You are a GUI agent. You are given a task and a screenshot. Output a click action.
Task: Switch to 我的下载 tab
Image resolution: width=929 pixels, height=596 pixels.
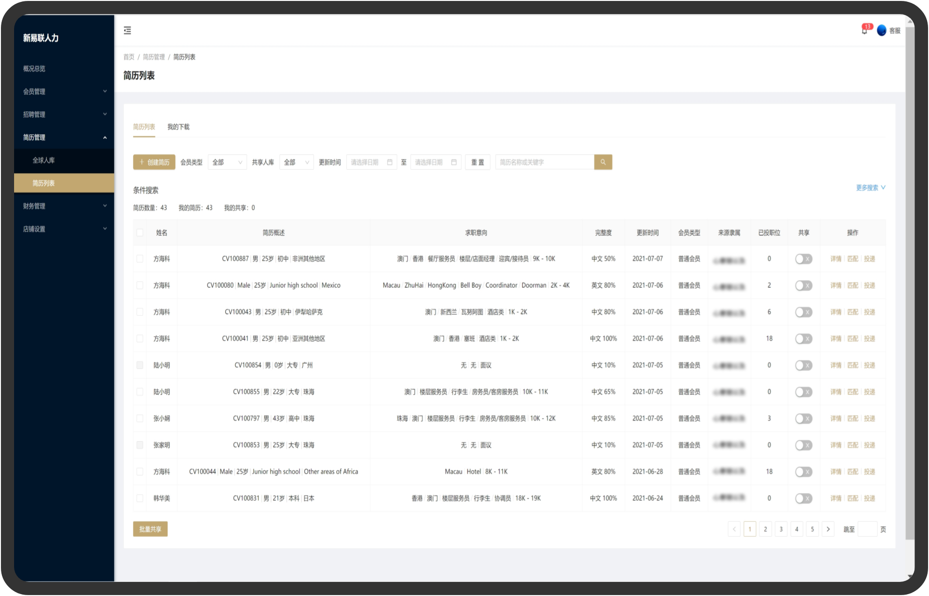pyautogui.click(x=178, y=127)
